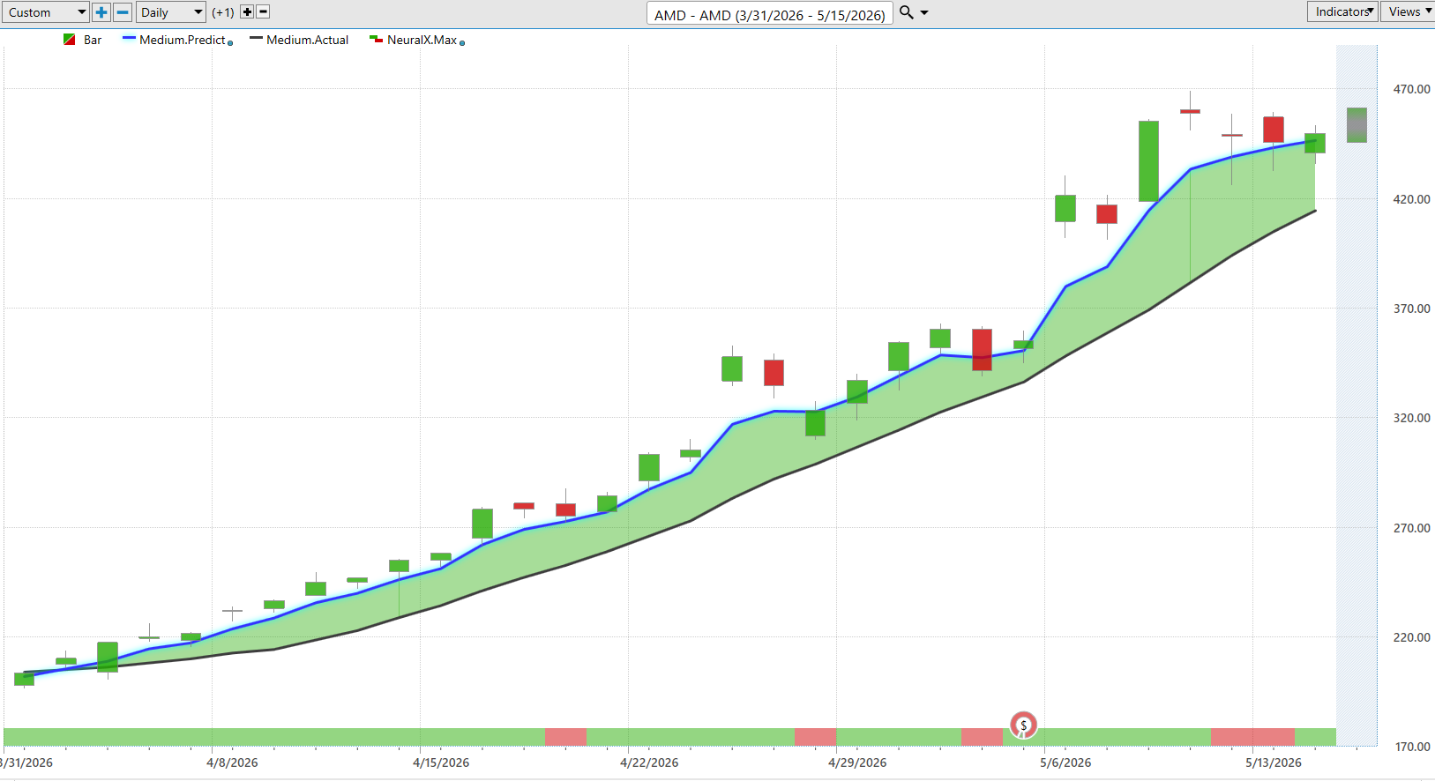Open the Custom date range dropdown
1435x781 pixels.
(x=46, y=12)
